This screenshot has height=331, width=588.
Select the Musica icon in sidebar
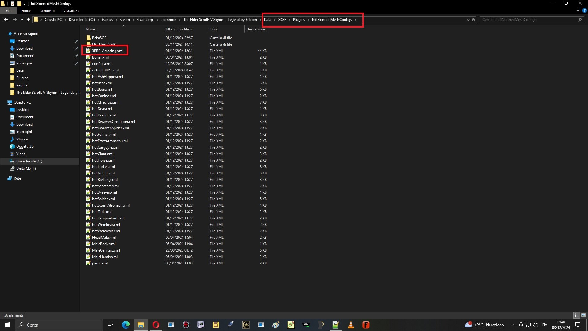pos(12,139)
